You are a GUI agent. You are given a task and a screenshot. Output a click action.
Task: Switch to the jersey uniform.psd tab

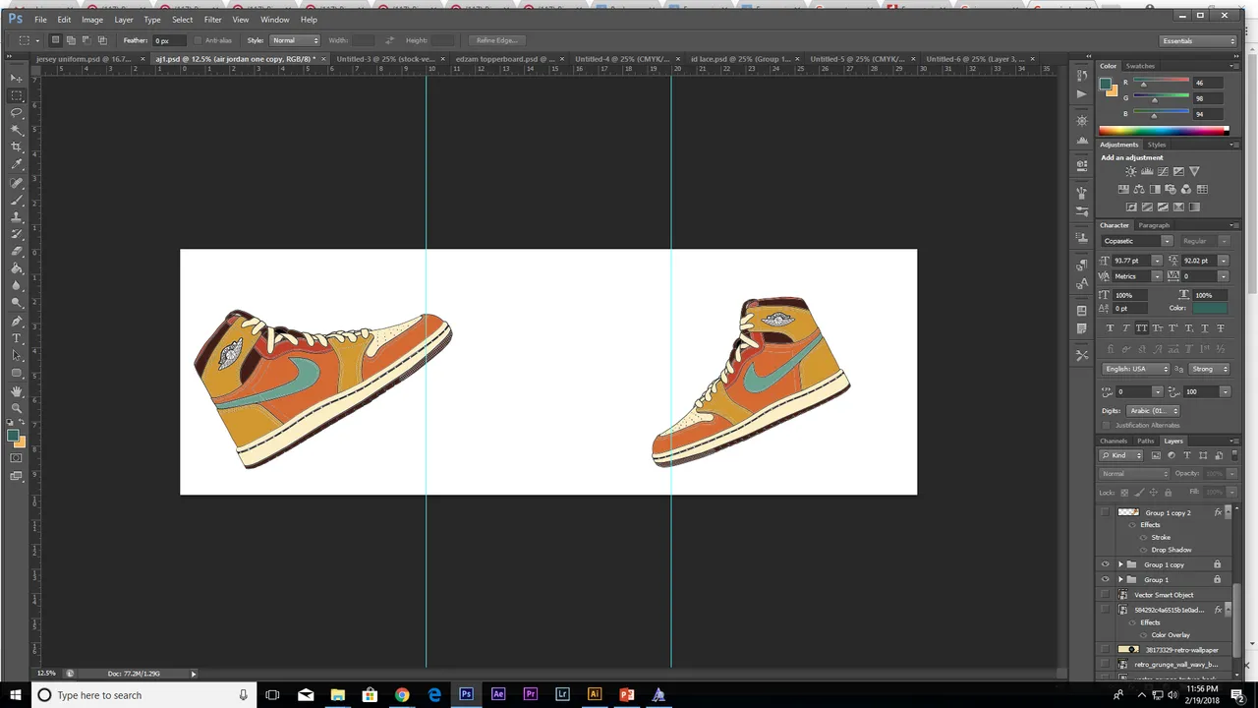(x=83, y=59)
